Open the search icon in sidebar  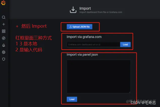[x=4, y=17]
